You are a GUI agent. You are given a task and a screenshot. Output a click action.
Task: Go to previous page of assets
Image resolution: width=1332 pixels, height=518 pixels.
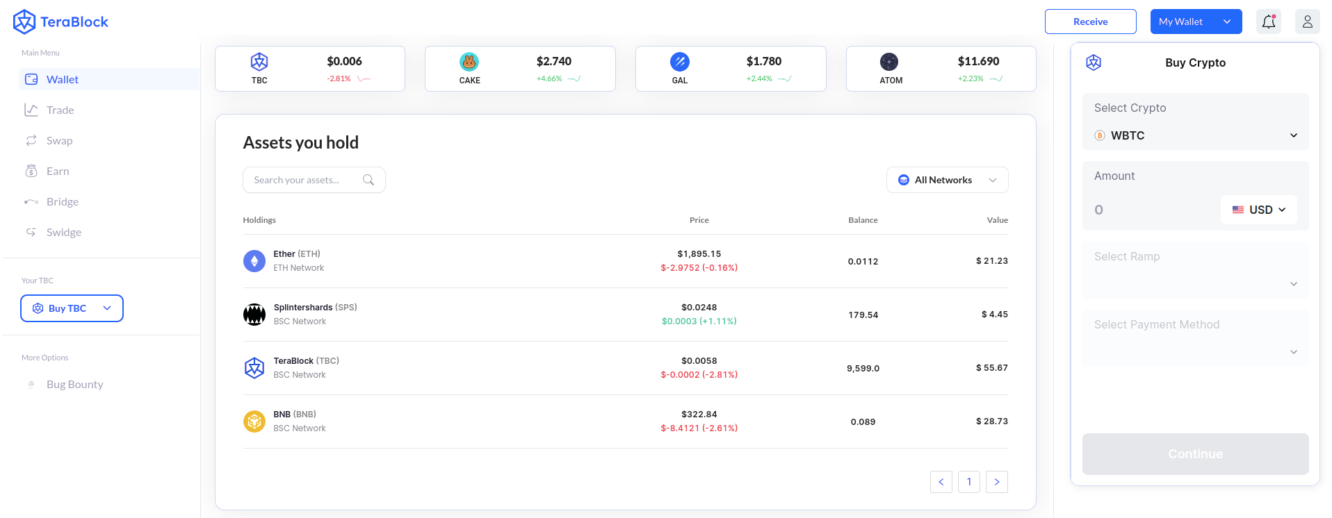941,482
